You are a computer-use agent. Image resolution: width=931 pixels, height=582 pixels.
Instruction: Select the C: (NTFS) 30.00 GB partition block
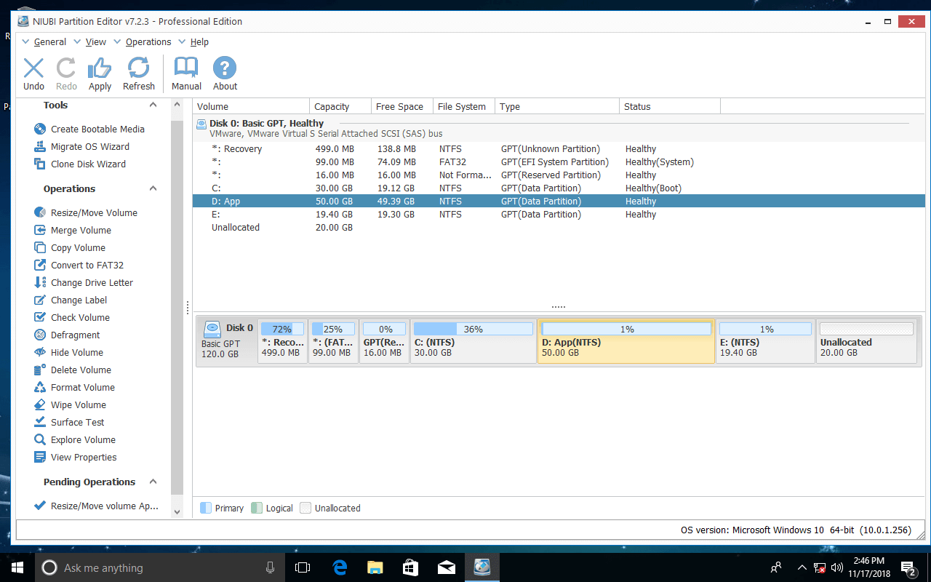[x=474, y=340]
